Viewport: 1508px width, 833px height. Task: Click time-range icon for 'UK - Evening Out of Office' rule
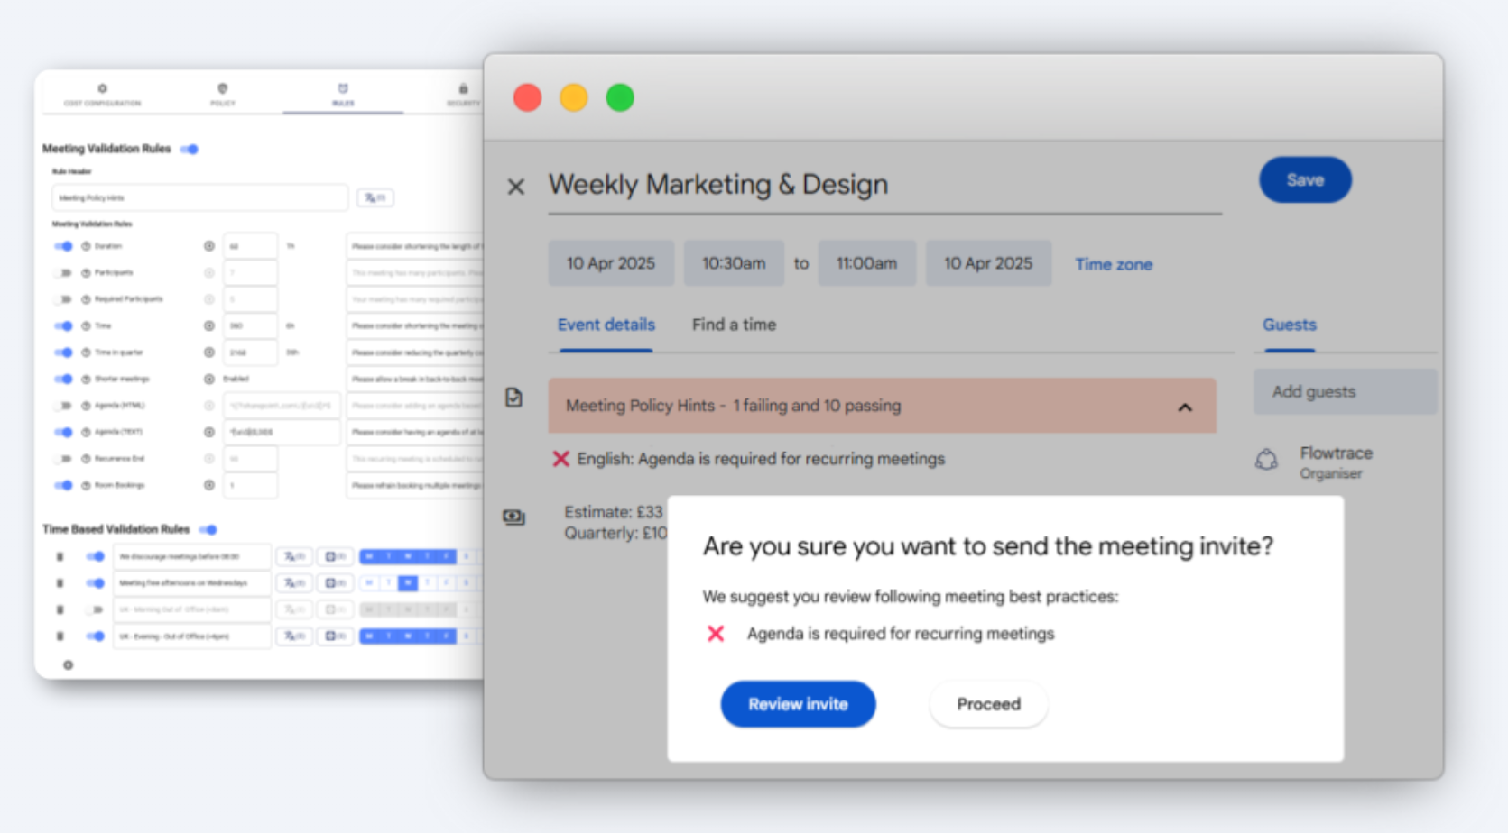tap(335, 636)
